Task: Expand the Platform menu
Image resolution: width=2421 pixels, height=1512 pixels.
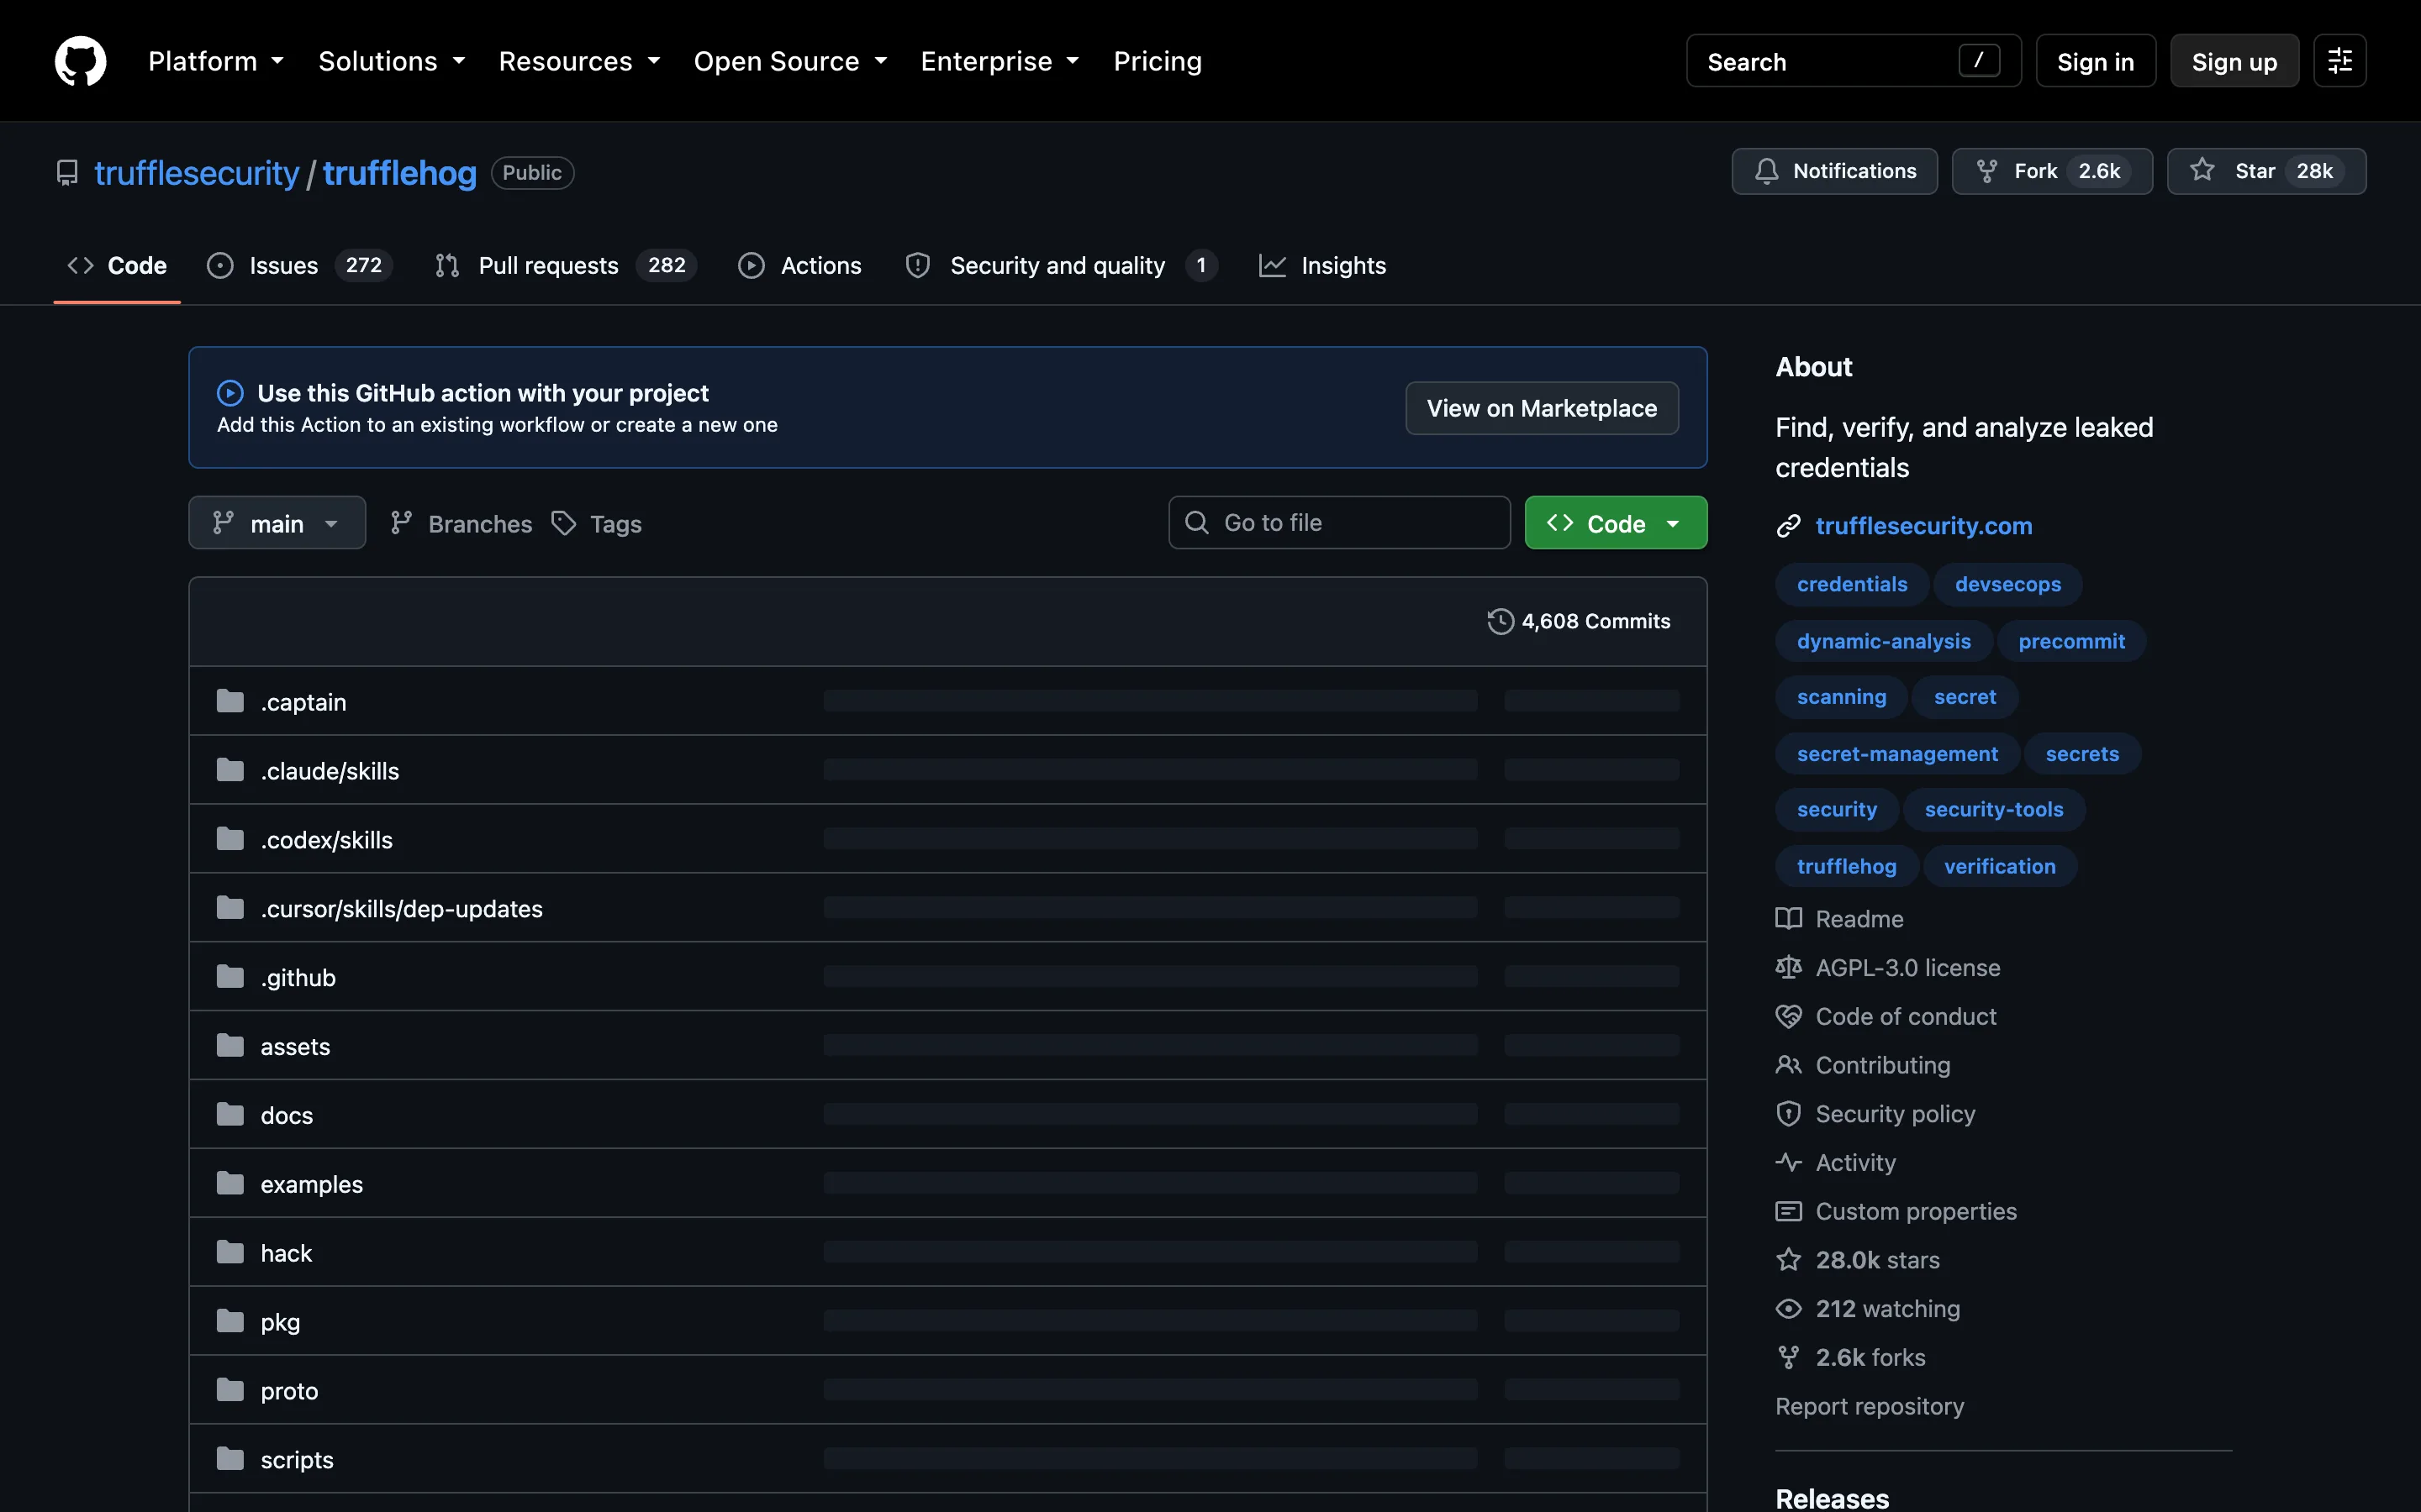Action: (x=216, y=61)
